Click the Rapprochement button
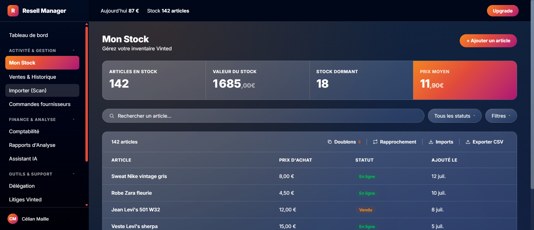This screenshot has height=230, width=534. coord(395,142)
